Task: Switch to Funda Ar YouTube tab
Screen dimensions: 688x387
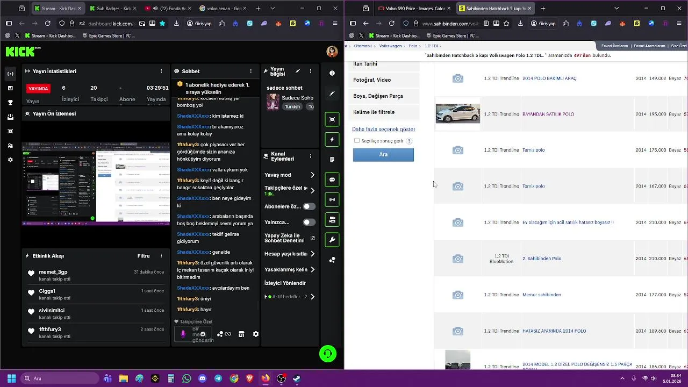Action: coord(168,9)
